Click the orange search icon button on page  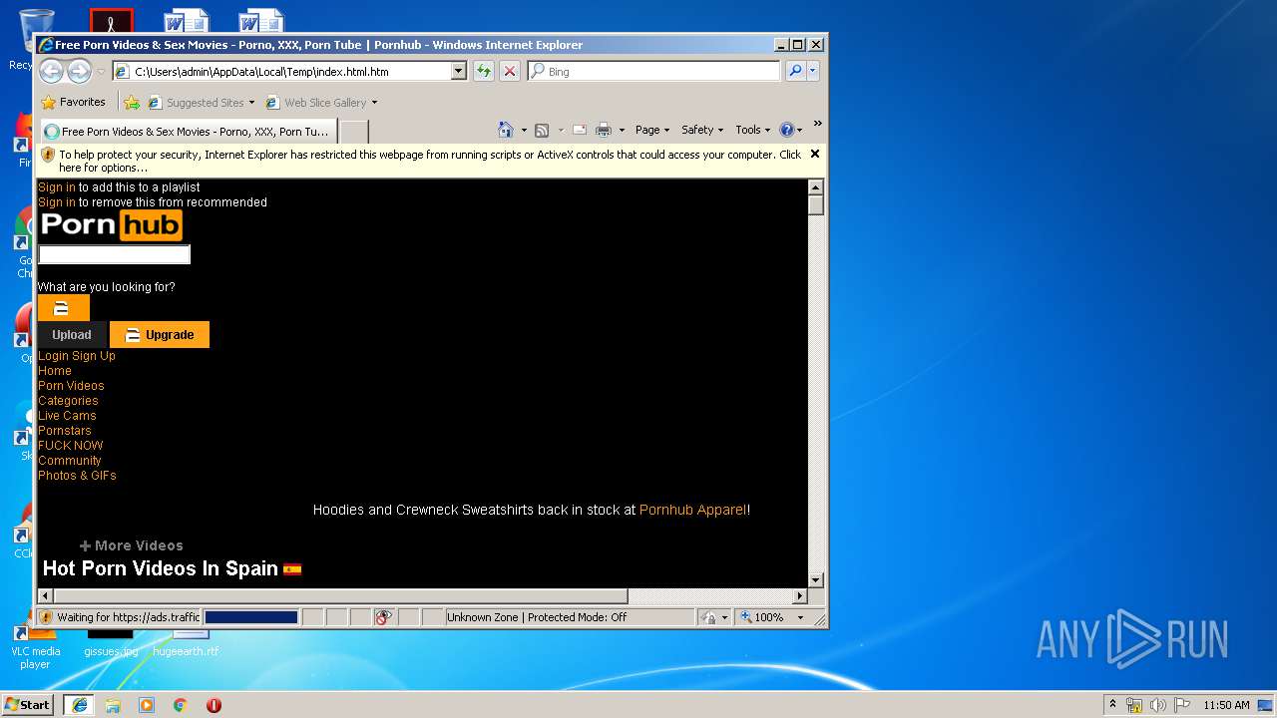coord(63,308)
